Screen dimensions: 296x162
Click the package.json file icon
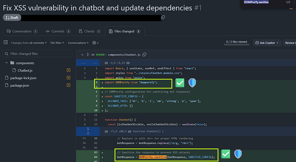[7, 85]
